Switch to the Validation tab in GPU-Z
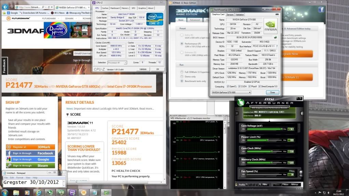 (x=240, y=15)
